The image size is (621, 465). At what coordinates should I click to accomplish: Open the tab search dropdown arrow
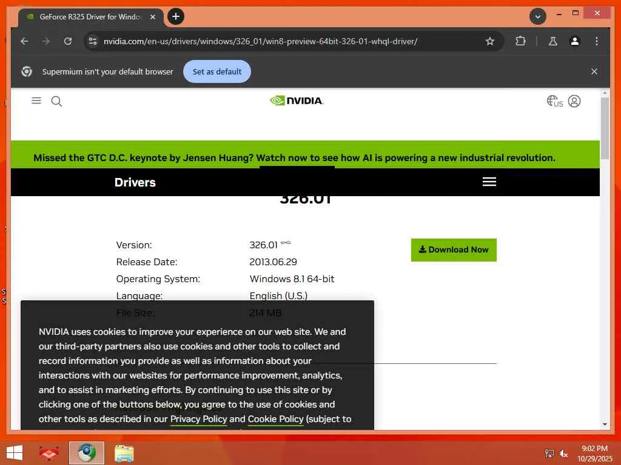pyautogui.click(x=538, y=16)
